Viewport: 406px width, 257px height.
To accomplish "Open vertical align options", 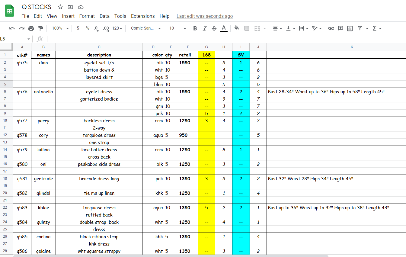I will (x=290, y=28).
